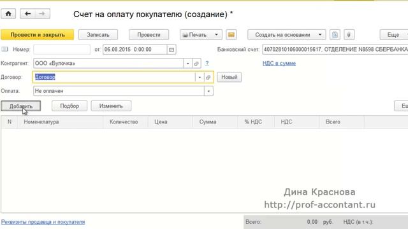Click the Новый contract button
Image resolution: width=408 pixels, height=229 pixels.
229,77
